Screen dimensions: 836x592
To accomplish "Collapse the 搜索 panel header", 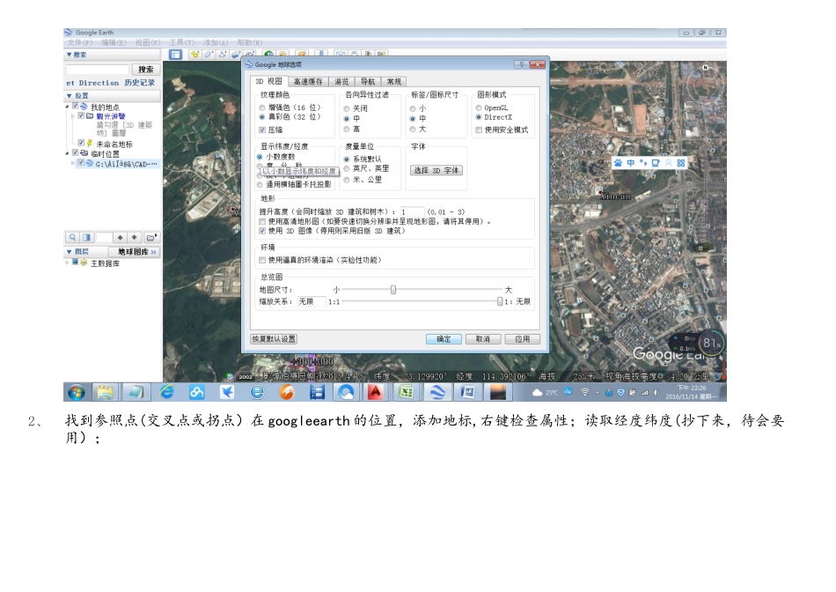I will [x=69, y=55].
